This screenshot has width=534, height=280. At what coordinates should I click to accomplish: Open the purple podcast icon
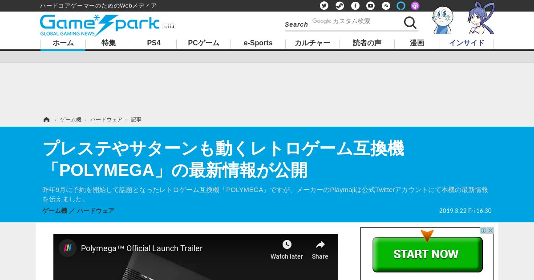tap(415, 6)
